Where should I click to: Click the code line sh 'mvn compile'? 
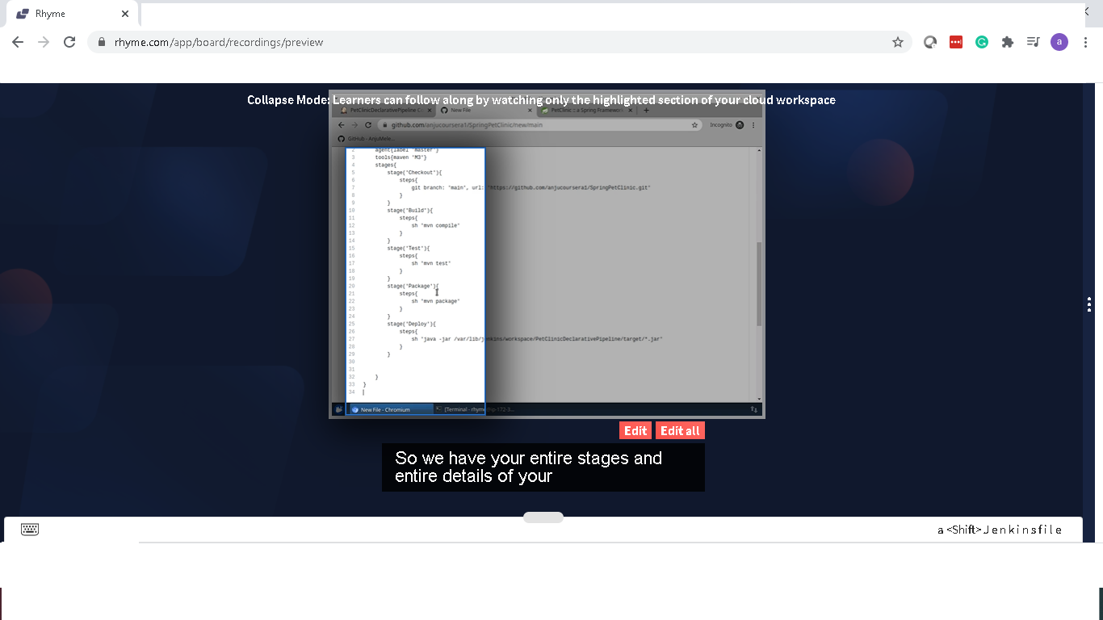(x=436, y=225)
